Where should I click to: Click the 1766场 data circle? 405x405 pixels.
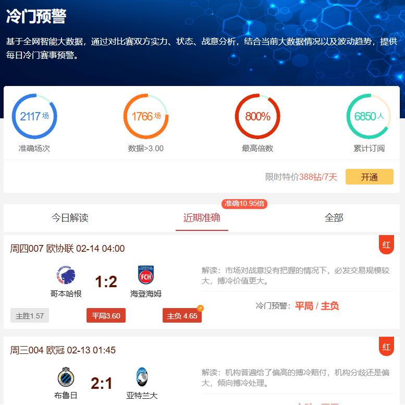pos(146,116)
